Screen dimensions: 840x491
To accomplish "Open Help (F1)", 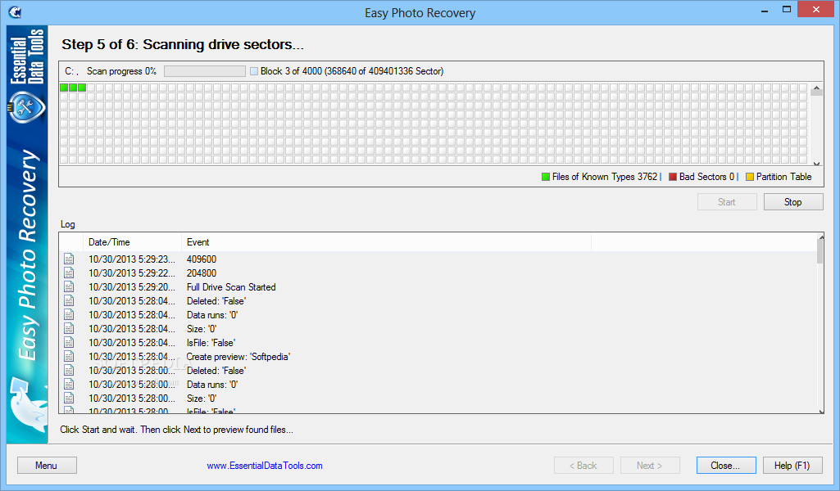I will (792, 466).
